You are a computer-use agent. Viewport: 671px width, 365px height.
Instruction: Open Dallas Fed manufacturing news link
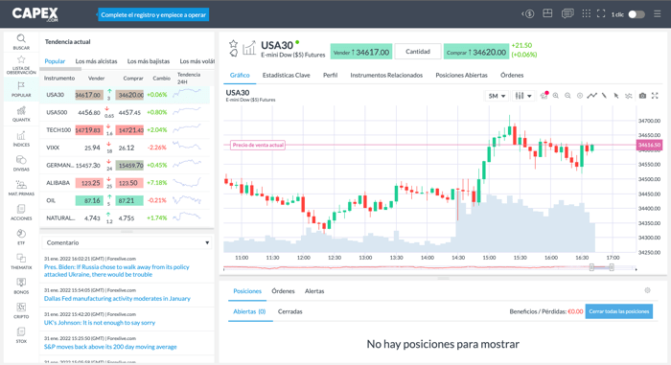(x=117, y=298)
